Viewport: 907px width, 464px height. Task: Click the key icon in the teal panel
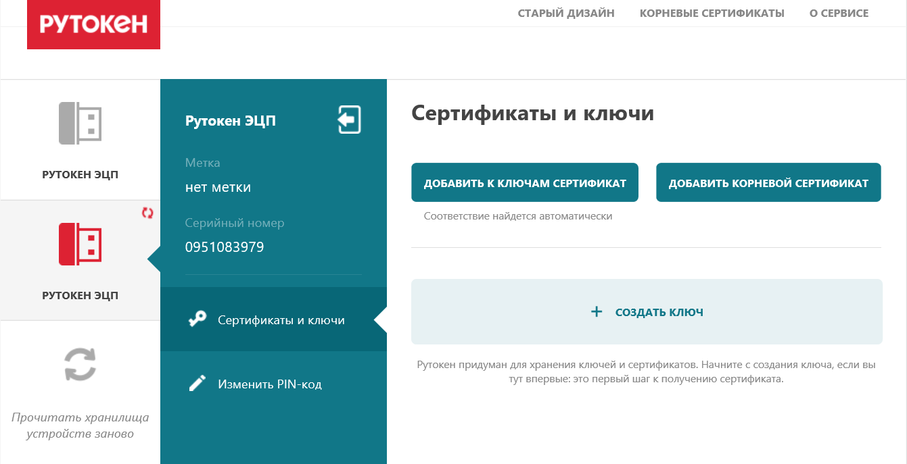pyautogui.click(x=197, y=320)
